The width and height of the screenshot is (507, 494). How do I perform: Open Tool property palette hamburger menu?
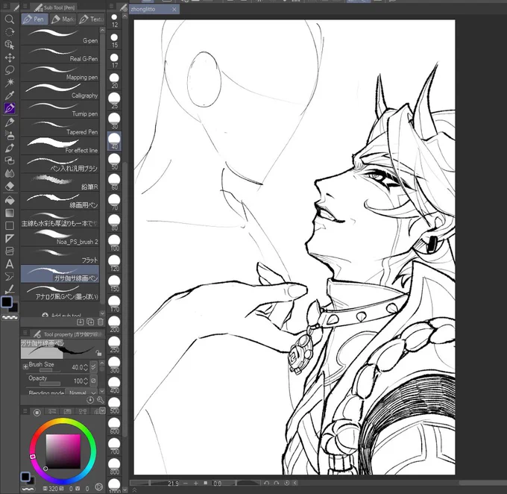25,333
